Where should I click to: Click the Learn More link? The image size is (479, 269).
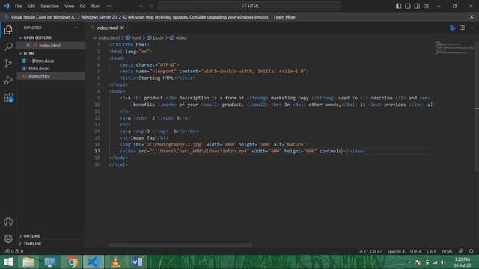(x=284, y=17)
